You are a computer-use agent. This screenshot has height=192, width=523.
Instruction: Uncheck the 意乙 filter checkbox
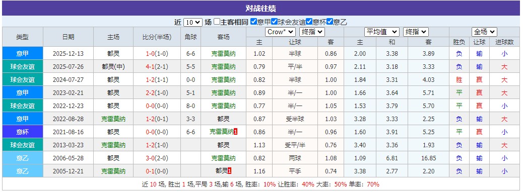(x=330, y=22)
